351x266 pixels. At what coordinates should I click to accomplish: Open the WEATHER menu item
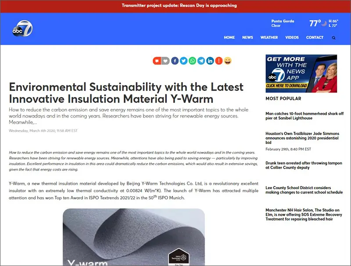pos(269,38)
